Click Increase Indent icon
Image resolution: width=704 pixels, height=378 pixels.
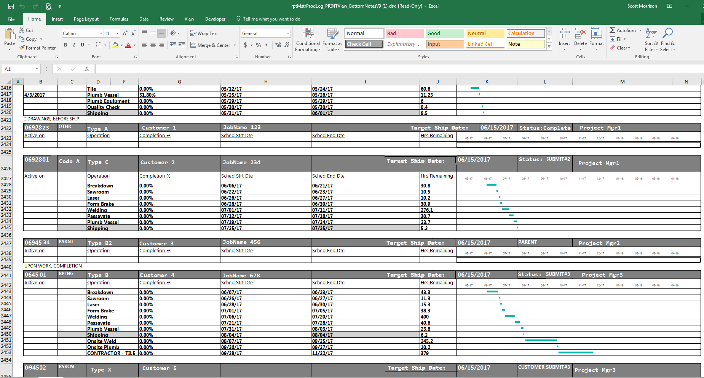182,45
